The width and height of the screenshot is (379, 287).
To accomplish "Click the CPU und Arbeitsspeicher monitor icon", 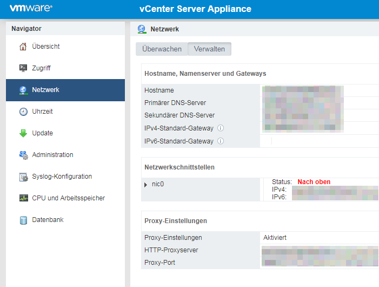I will tap(23, 198).
